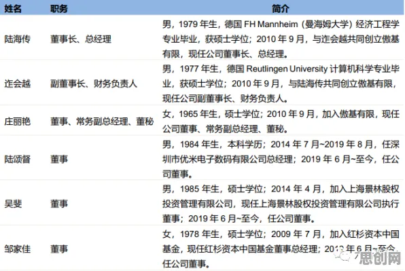
Task: Click line starting 业，获硕士学位
Action: coord(280,84)
